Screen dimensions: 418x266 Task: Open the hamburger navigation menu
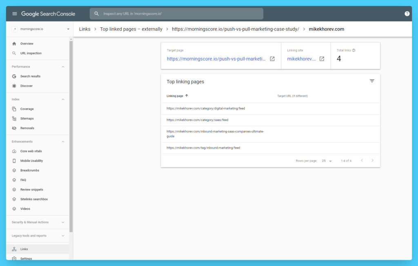click(x=14, y=13)
